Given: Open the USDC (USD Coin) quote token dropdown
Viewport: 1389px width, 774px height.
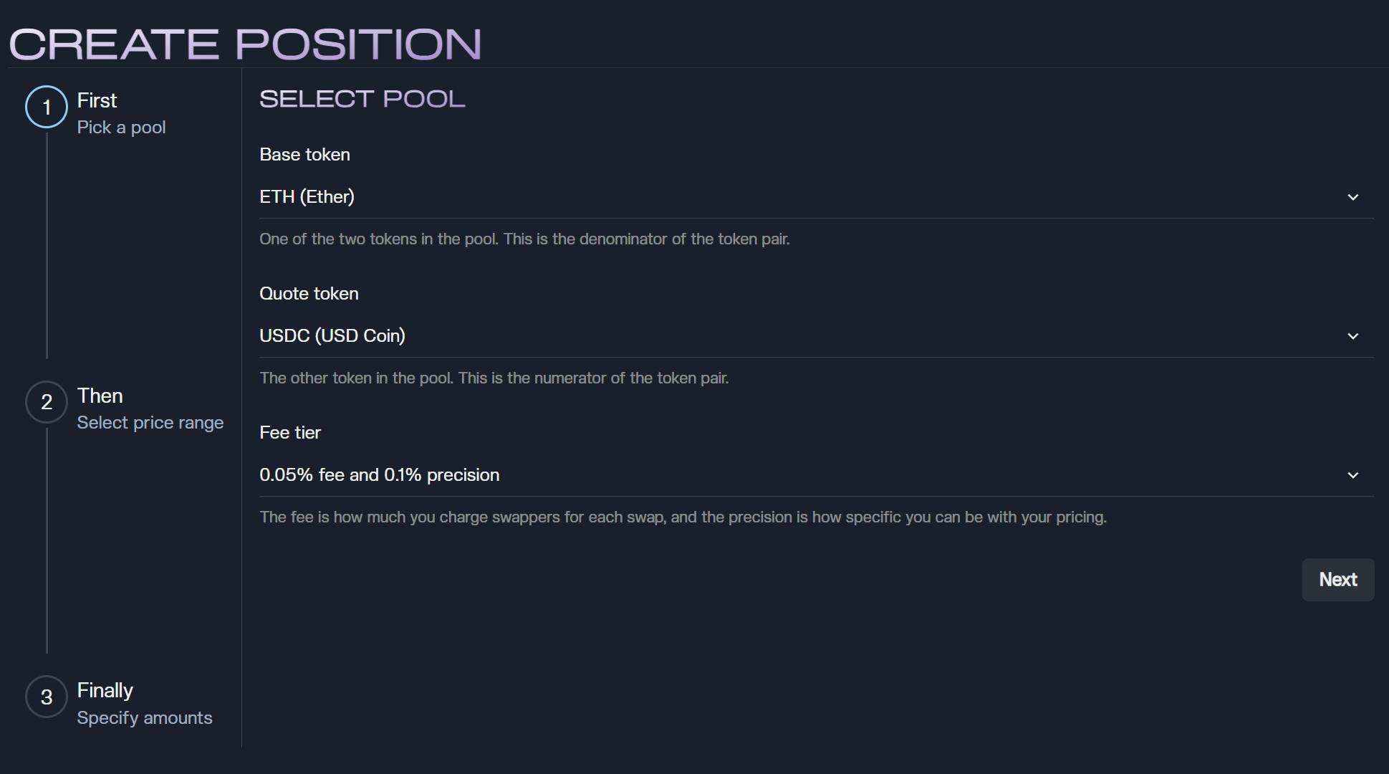Looking at the screenshot, I should [x=817, y=336].
